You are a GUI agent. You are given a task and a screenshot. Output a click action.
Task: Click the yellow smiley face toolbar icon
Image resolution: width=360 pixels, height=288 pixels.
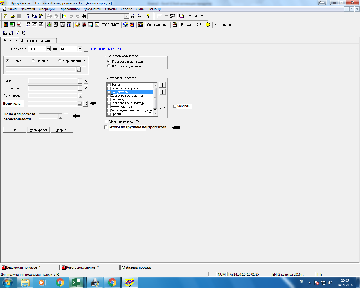tap(208, 25)
